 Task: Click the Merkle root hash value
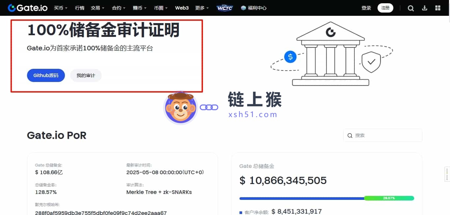101,213
